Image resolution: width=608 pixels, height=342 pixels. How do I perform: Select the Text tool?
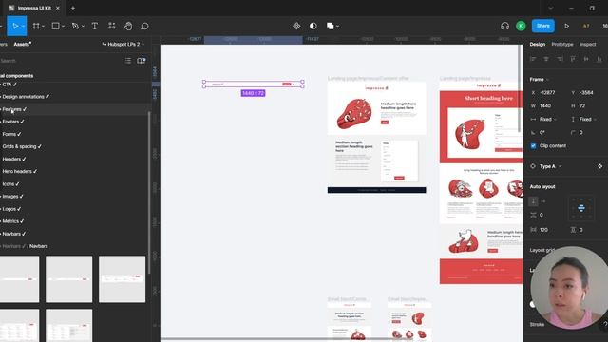[95, 26]
